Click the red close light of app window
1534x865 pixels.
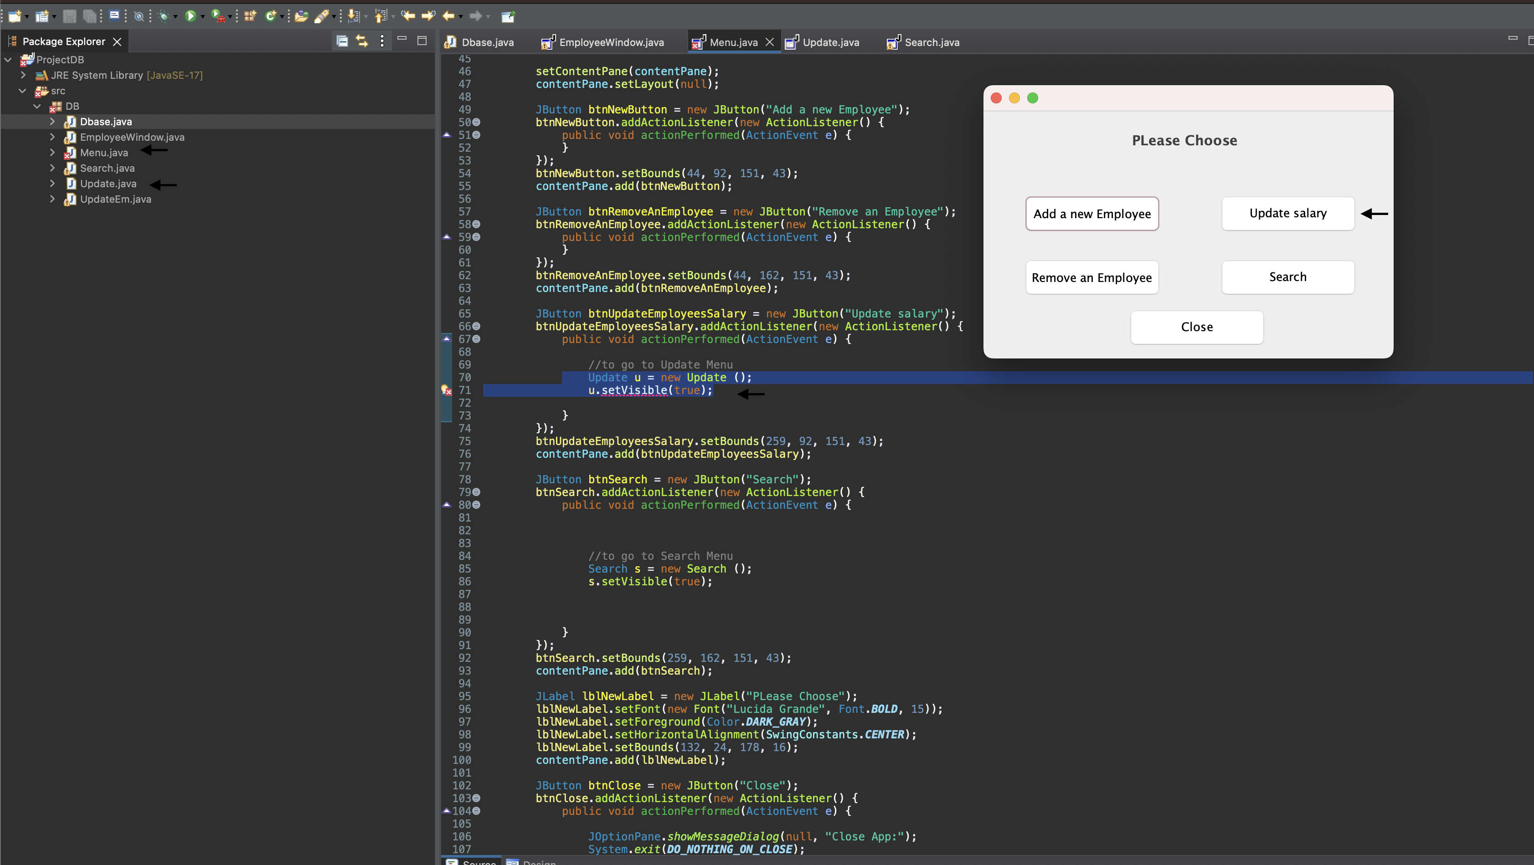click(996, 98)
